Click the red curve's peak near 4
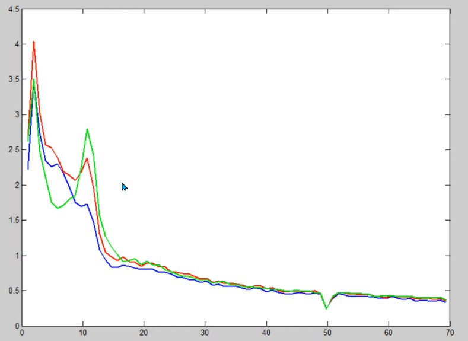This screenshot has width=468, height=341. (34, 42)
